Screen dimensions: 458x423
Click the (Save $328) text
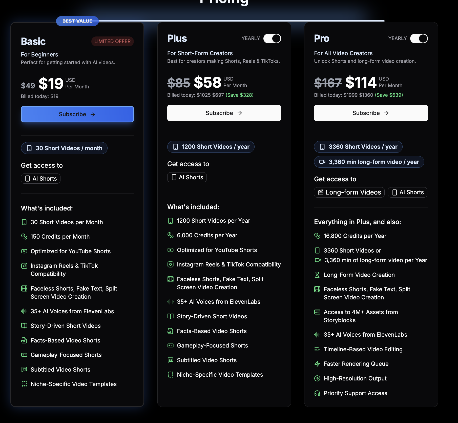(239, 95)
